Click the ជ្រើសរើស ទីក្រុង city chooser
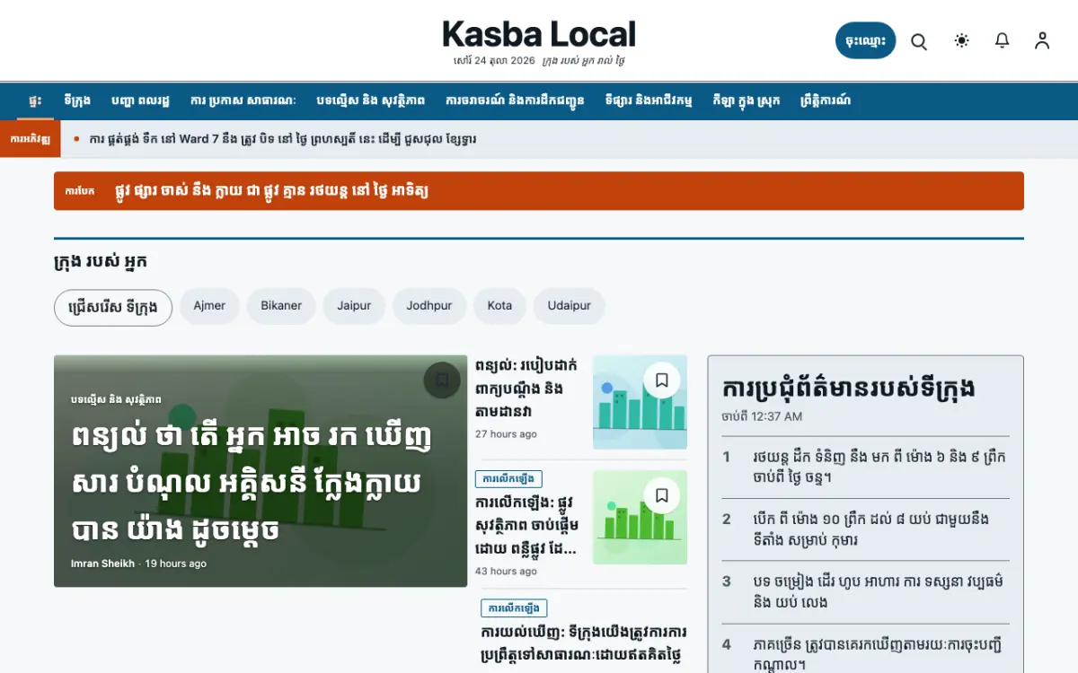This screenshot has width=1078, height=673. pos(113,307)
